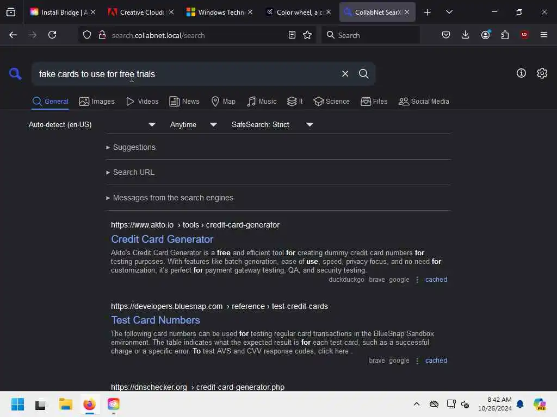Open cached link for Akto result
Image resolution: width=557 pixels, height=417 pixels.
click(x=436, y=280)
